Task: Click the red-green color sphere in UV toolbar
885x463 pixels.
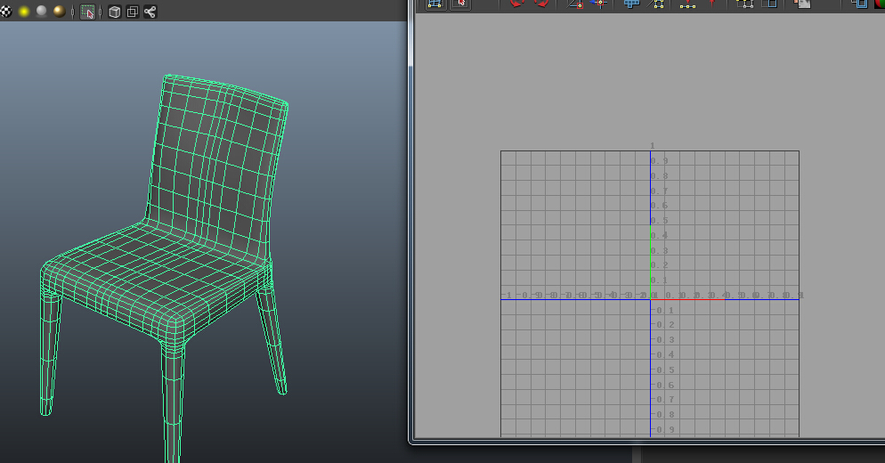Action: point(880,4)
